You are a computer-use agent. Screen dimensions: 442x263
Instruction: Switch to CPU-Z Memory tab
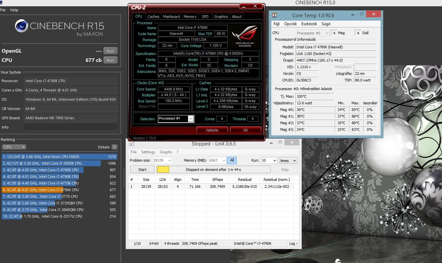[190, 17]
